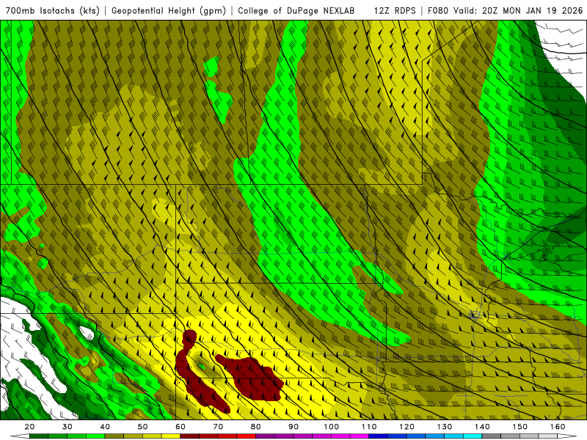This screenshot has height=440, width=587.
Task: Click the 50 label on the color scale
Action: (142, 427)
